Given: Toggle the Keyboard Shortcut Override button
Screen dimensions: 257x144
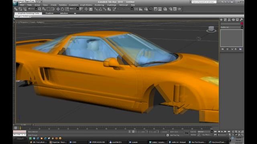Looking at the screenshot, I should (x=91, y=9).
